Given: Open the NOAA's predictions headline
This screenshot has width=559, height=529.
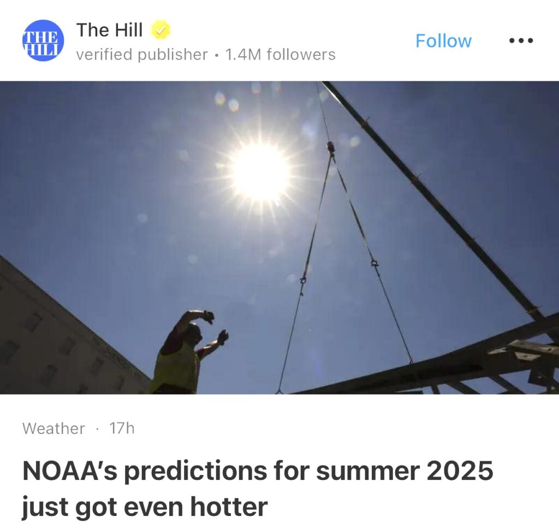Looking at the screenshot, I should point(257,471).
